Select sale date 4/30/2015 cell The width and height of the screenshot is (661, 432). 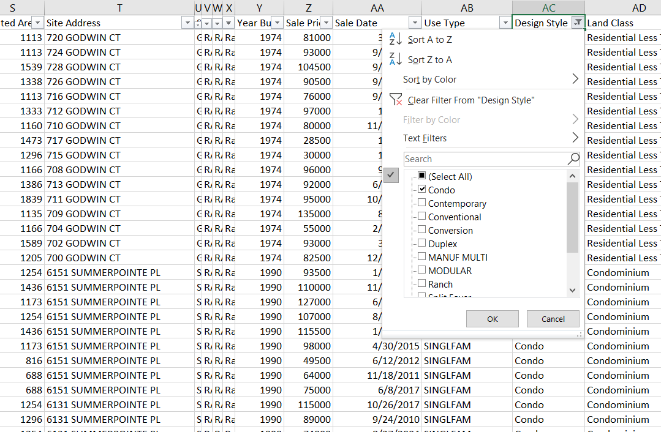click(377, 346)
